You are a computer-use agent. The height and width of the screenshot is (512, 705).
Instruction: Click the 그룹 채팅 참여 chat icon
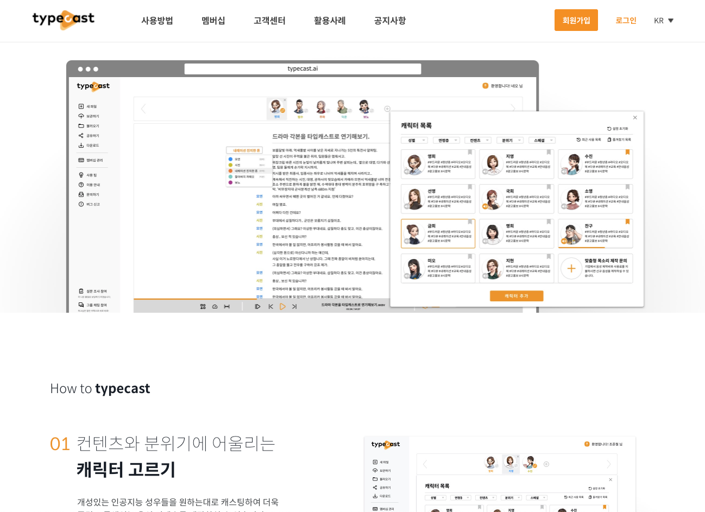click(x=81, y=305)
